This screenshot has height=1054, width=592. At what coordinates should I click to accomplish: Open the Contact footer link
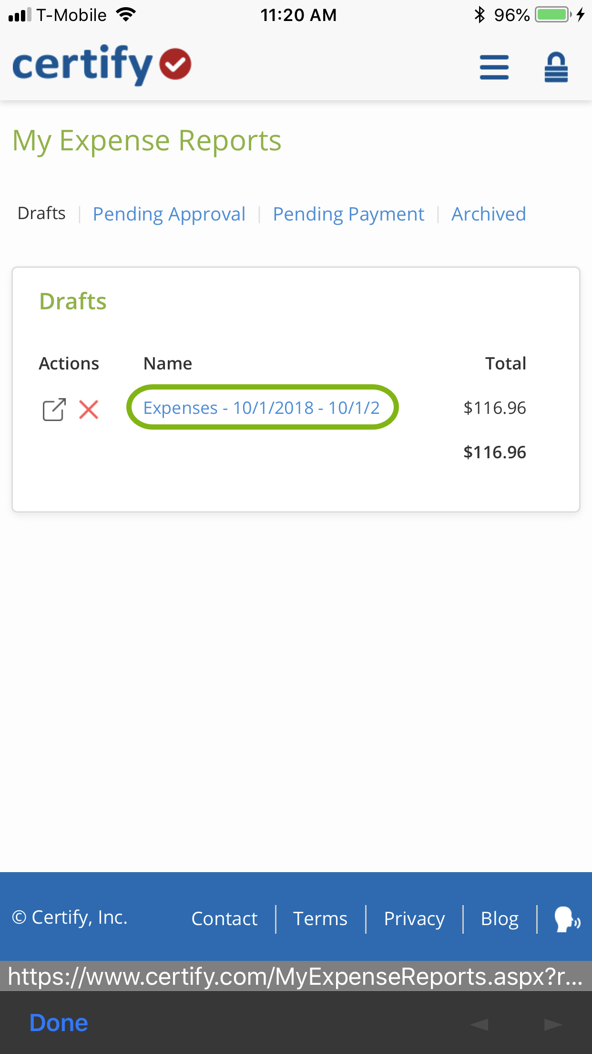click(x=225, y=918)
